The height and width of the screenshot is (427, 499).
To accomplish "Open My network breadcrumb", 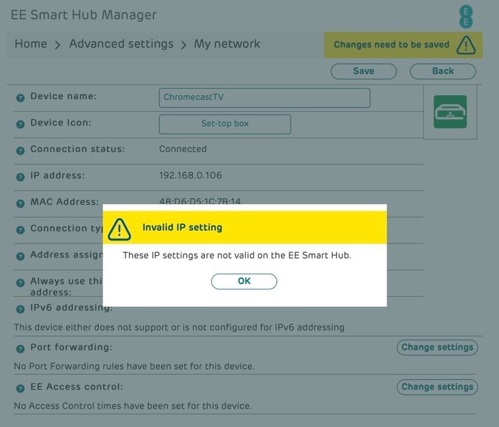I will coord(227,44).
